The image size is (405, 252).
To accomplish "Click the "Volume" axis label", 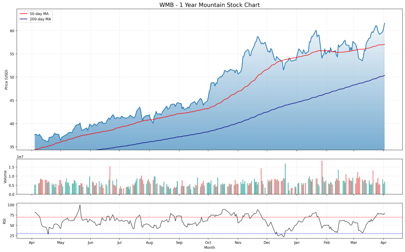I will tap(5, 177).
